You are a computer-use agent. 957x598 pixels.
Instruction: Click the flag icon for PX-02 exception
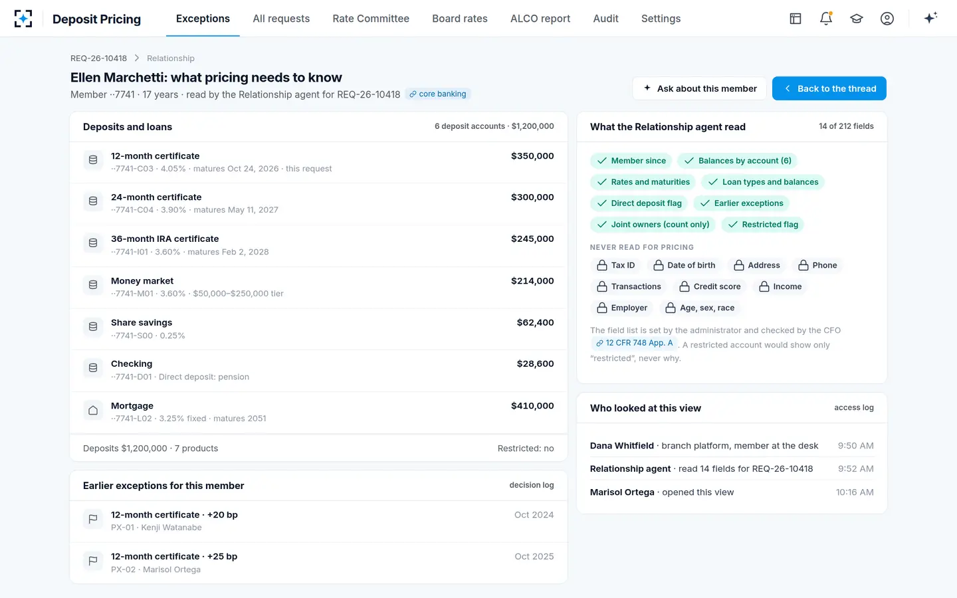(x=93, y=561)
